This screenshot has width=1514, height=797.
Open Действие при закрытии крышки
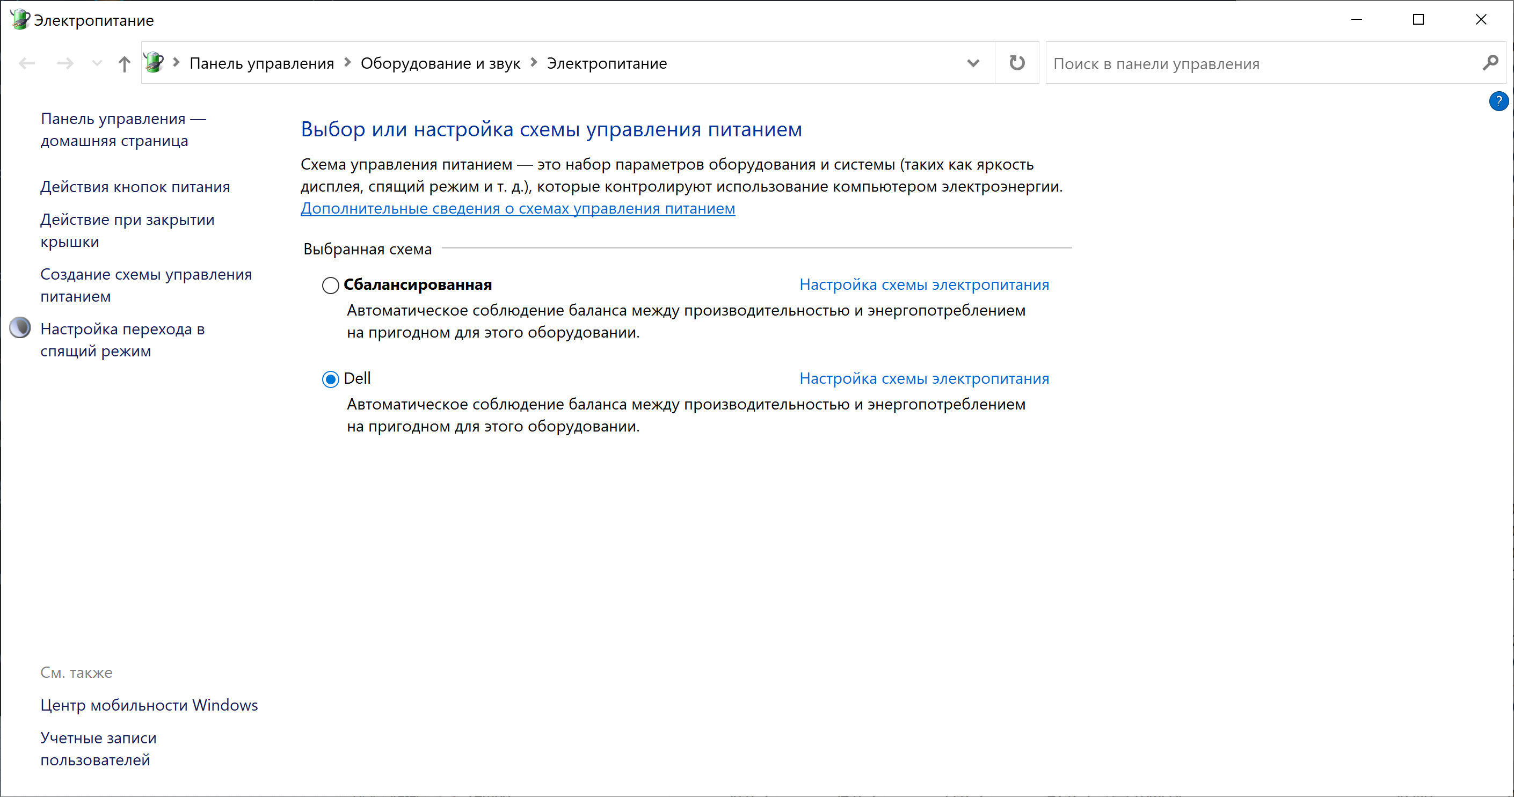pos(128,231)
